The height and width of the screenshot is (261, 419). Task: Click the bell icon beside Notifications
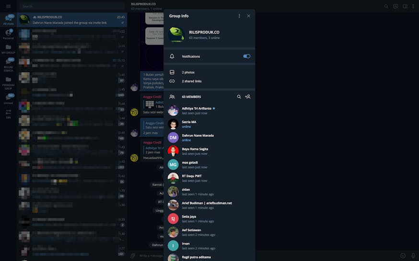point(172,56)
